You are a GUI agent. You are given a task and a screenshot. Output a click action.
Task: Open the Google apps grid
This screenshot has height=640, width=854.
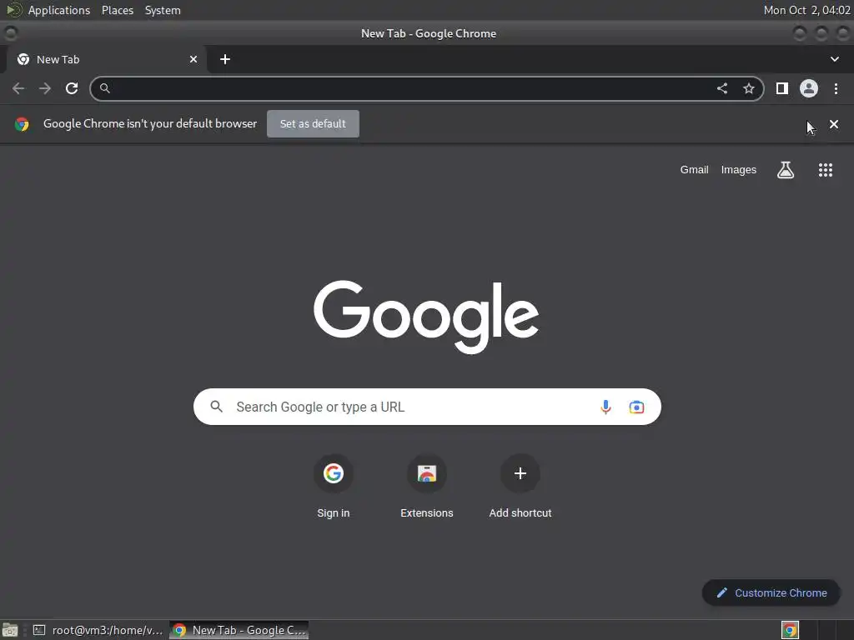point(826,170)
